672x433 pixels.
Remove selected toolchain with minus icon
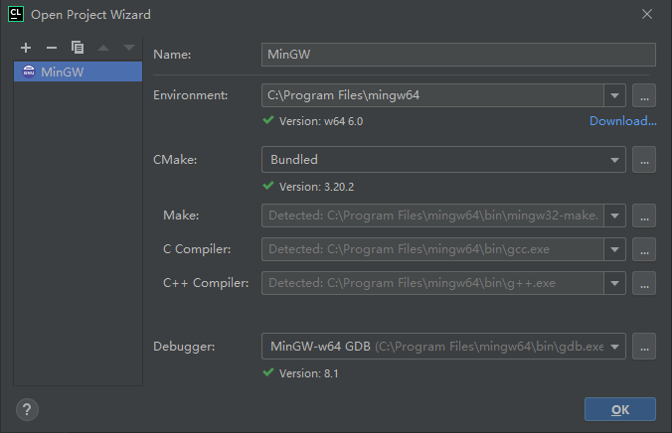click(x=52, y=48)
